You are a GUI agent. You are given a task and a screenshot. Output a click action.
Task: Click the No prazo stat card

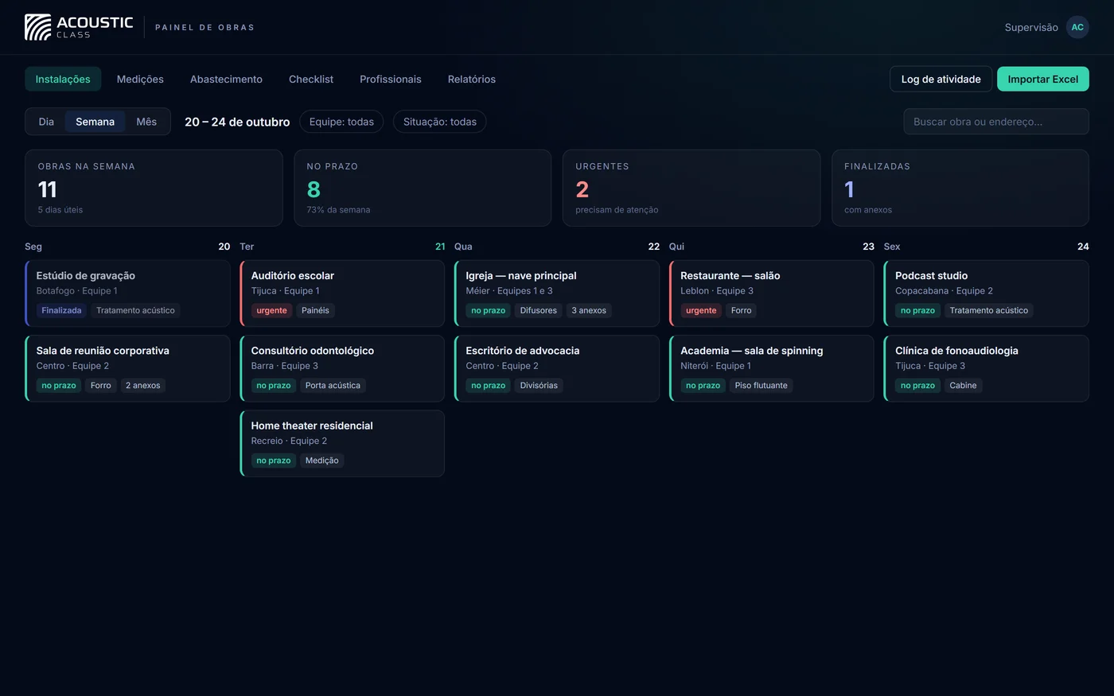423,188
